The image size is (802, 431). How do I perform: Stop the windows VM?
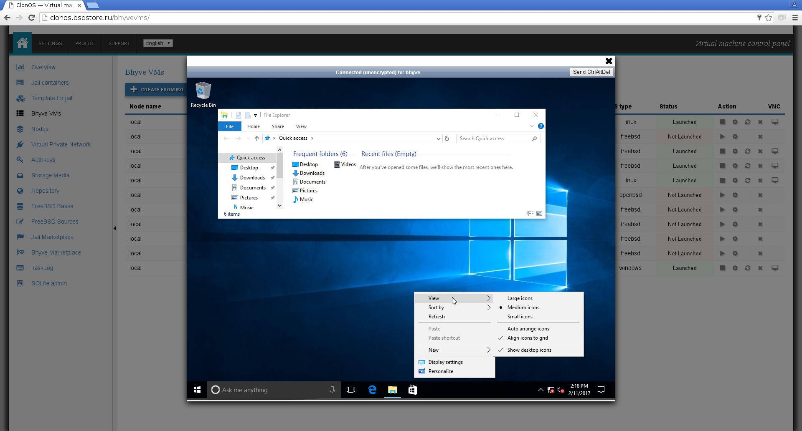point(723,268)
